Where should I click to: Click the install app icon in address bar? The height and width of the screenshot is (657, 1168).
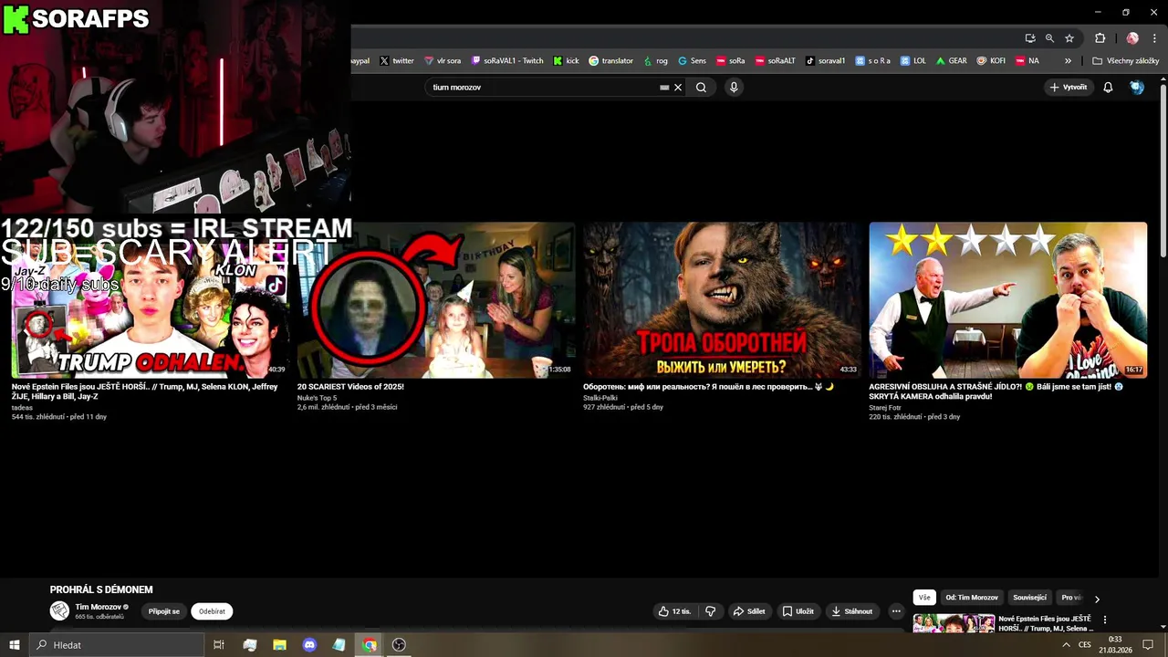click(1030, 38)
